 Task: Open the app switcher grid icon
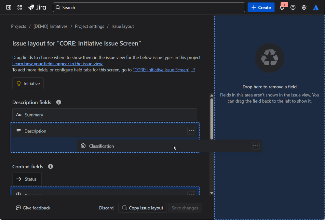pyautogui.click(x=20, y=7)
